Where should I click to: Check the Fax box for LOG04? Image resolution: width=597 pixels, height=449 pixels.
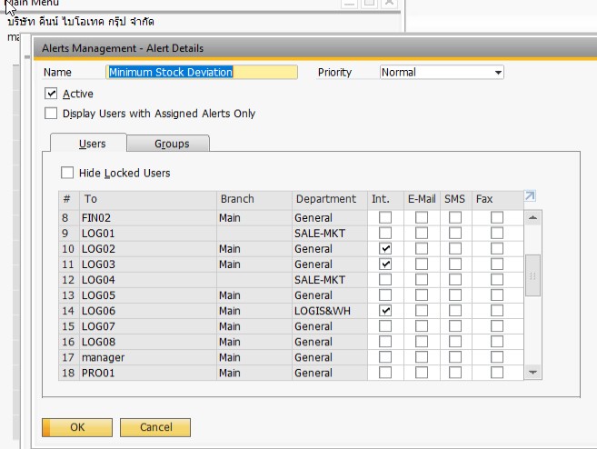[496, 280]
